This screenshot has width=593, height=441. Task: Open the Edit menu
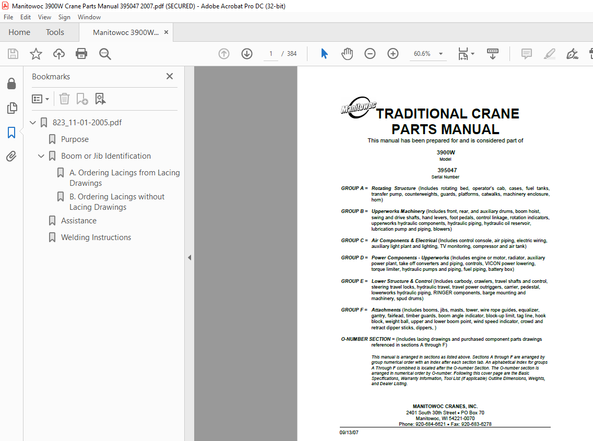tap(26, 17)
